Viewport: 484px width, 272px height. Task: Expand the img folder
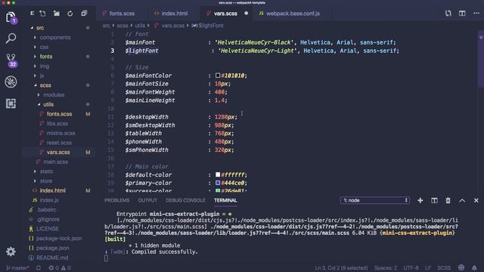click(45, 66)
